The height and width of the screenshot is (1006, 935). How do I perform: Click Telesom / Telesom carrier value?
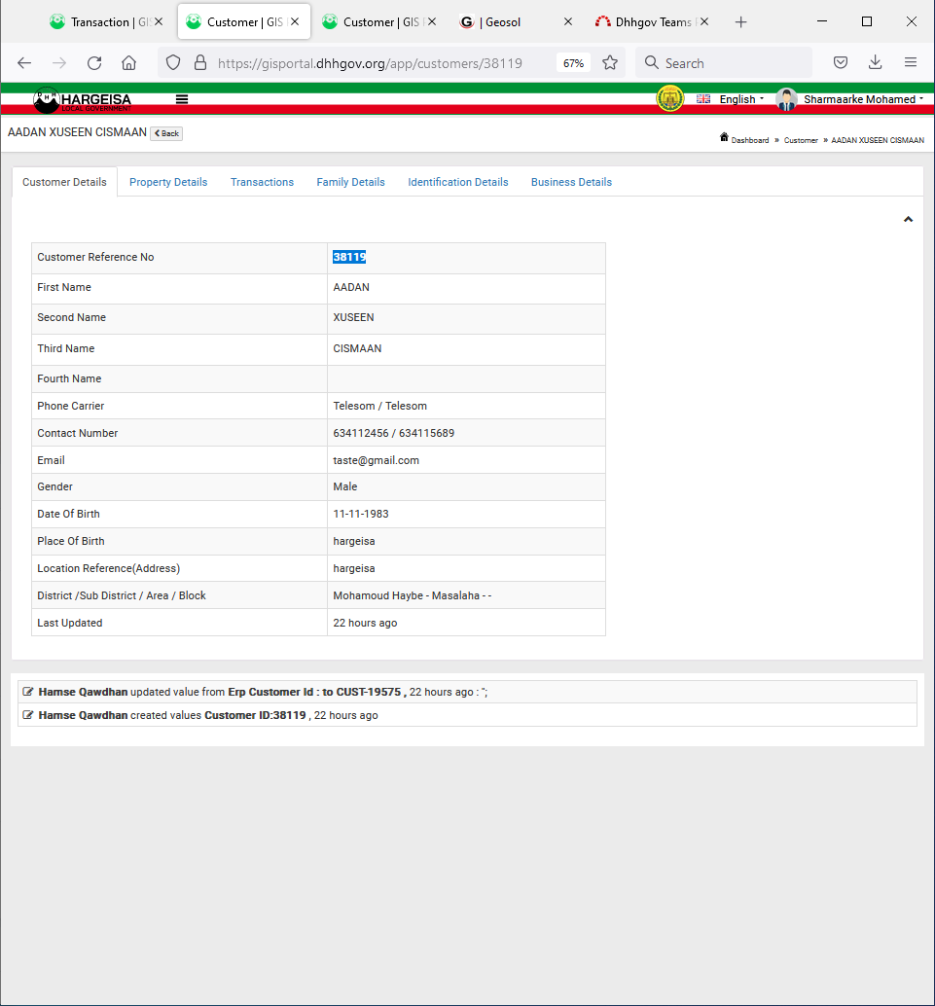(379, 406)
